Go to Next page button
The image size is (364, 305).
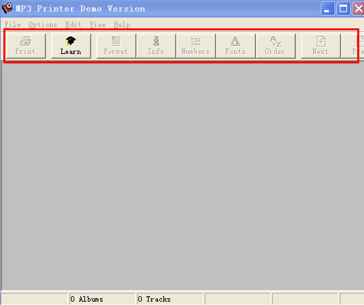pyautogui.click(x=321, y=46)
